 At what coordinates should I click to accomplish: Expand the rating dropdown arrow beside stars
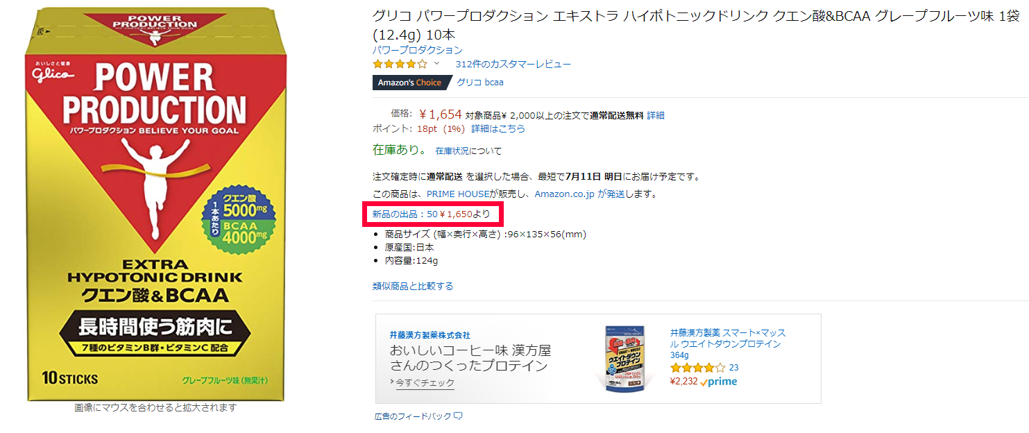click(x=437, y=64)
